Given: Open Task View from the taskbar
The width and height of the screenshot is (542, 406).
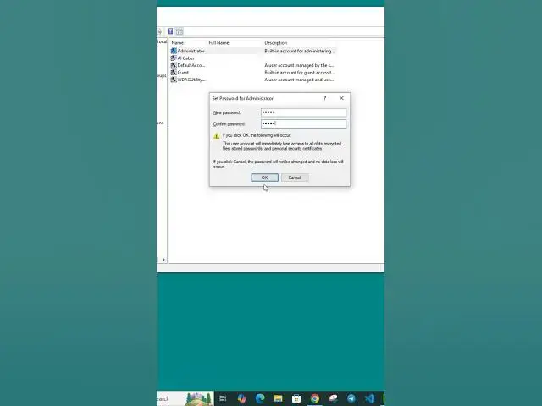Looking at the screenshot, I should tap(223, 398).
